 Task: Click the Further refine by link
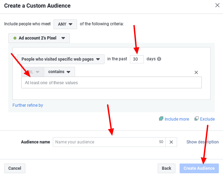[28, 105]
